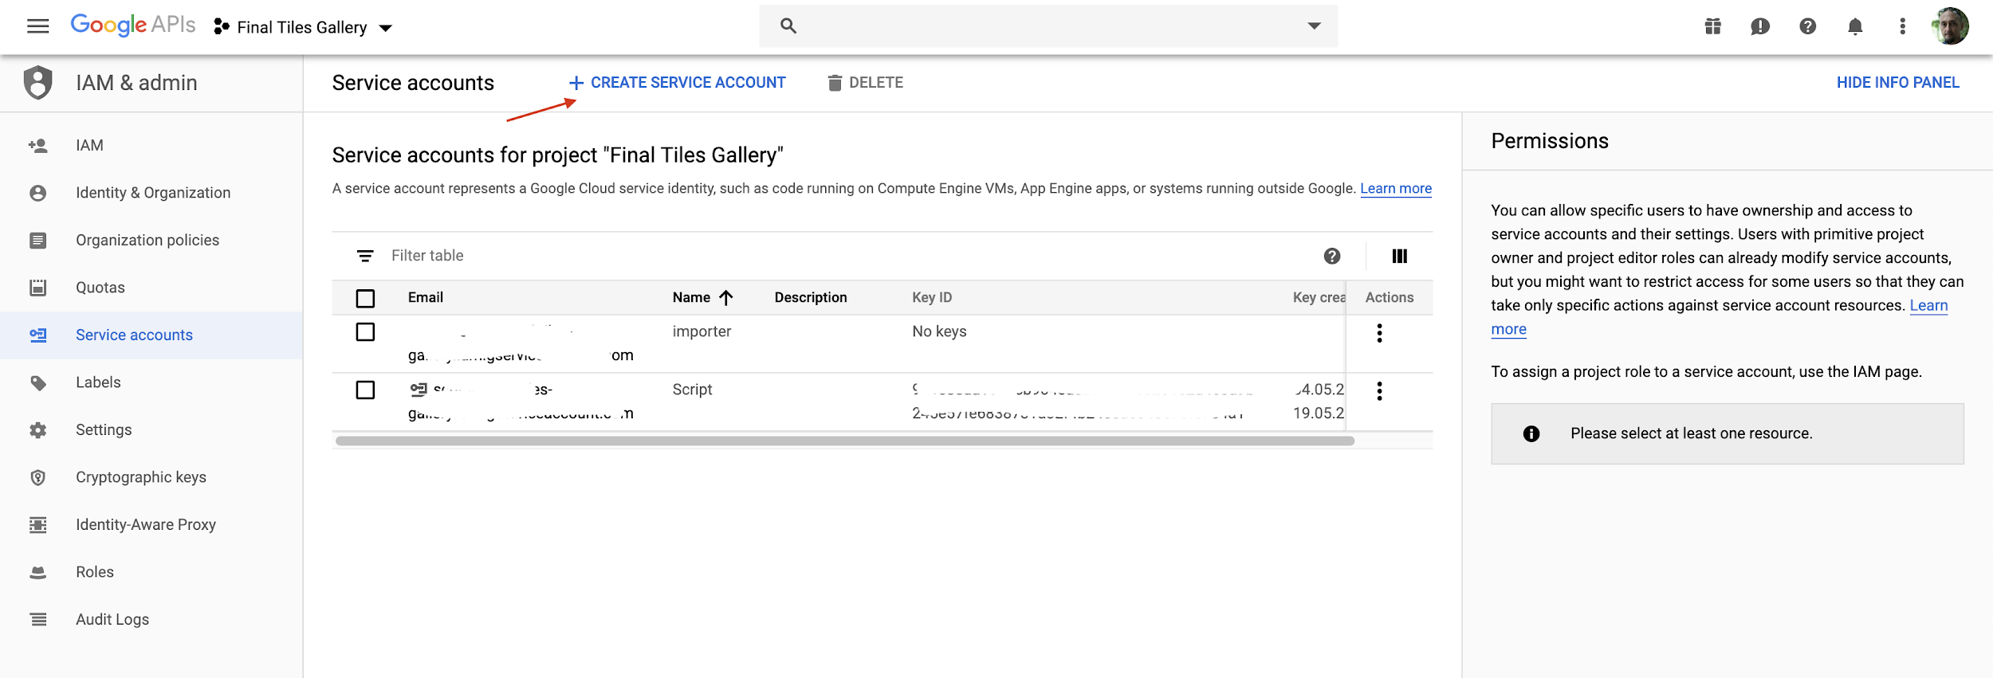Open the feedback alert icon
Screen dimensions: 1993x678
[x=1760, y=26]
